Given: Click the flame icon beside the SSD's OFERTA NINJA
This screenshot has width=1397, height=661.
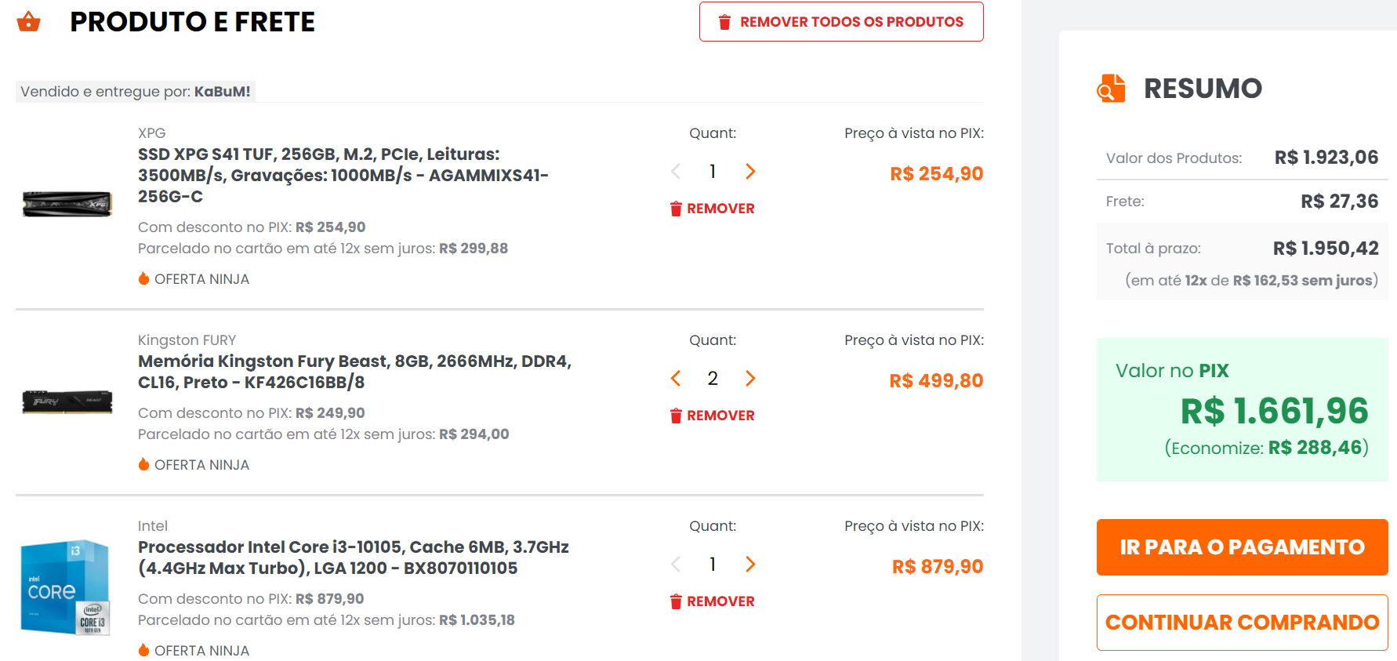Looking at the screenshot, I should click(143, 278).
